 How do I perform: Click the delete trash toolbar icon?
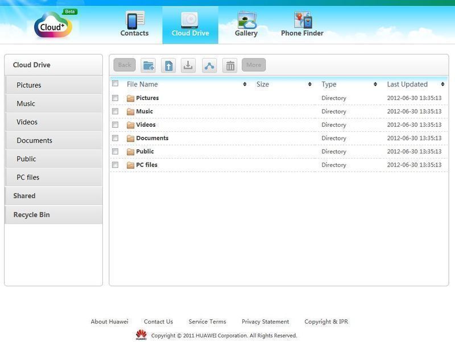230,65
